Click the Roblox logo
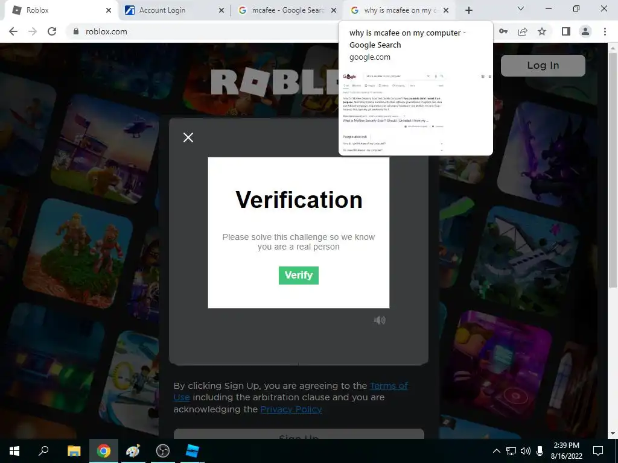 click(275, 82)
